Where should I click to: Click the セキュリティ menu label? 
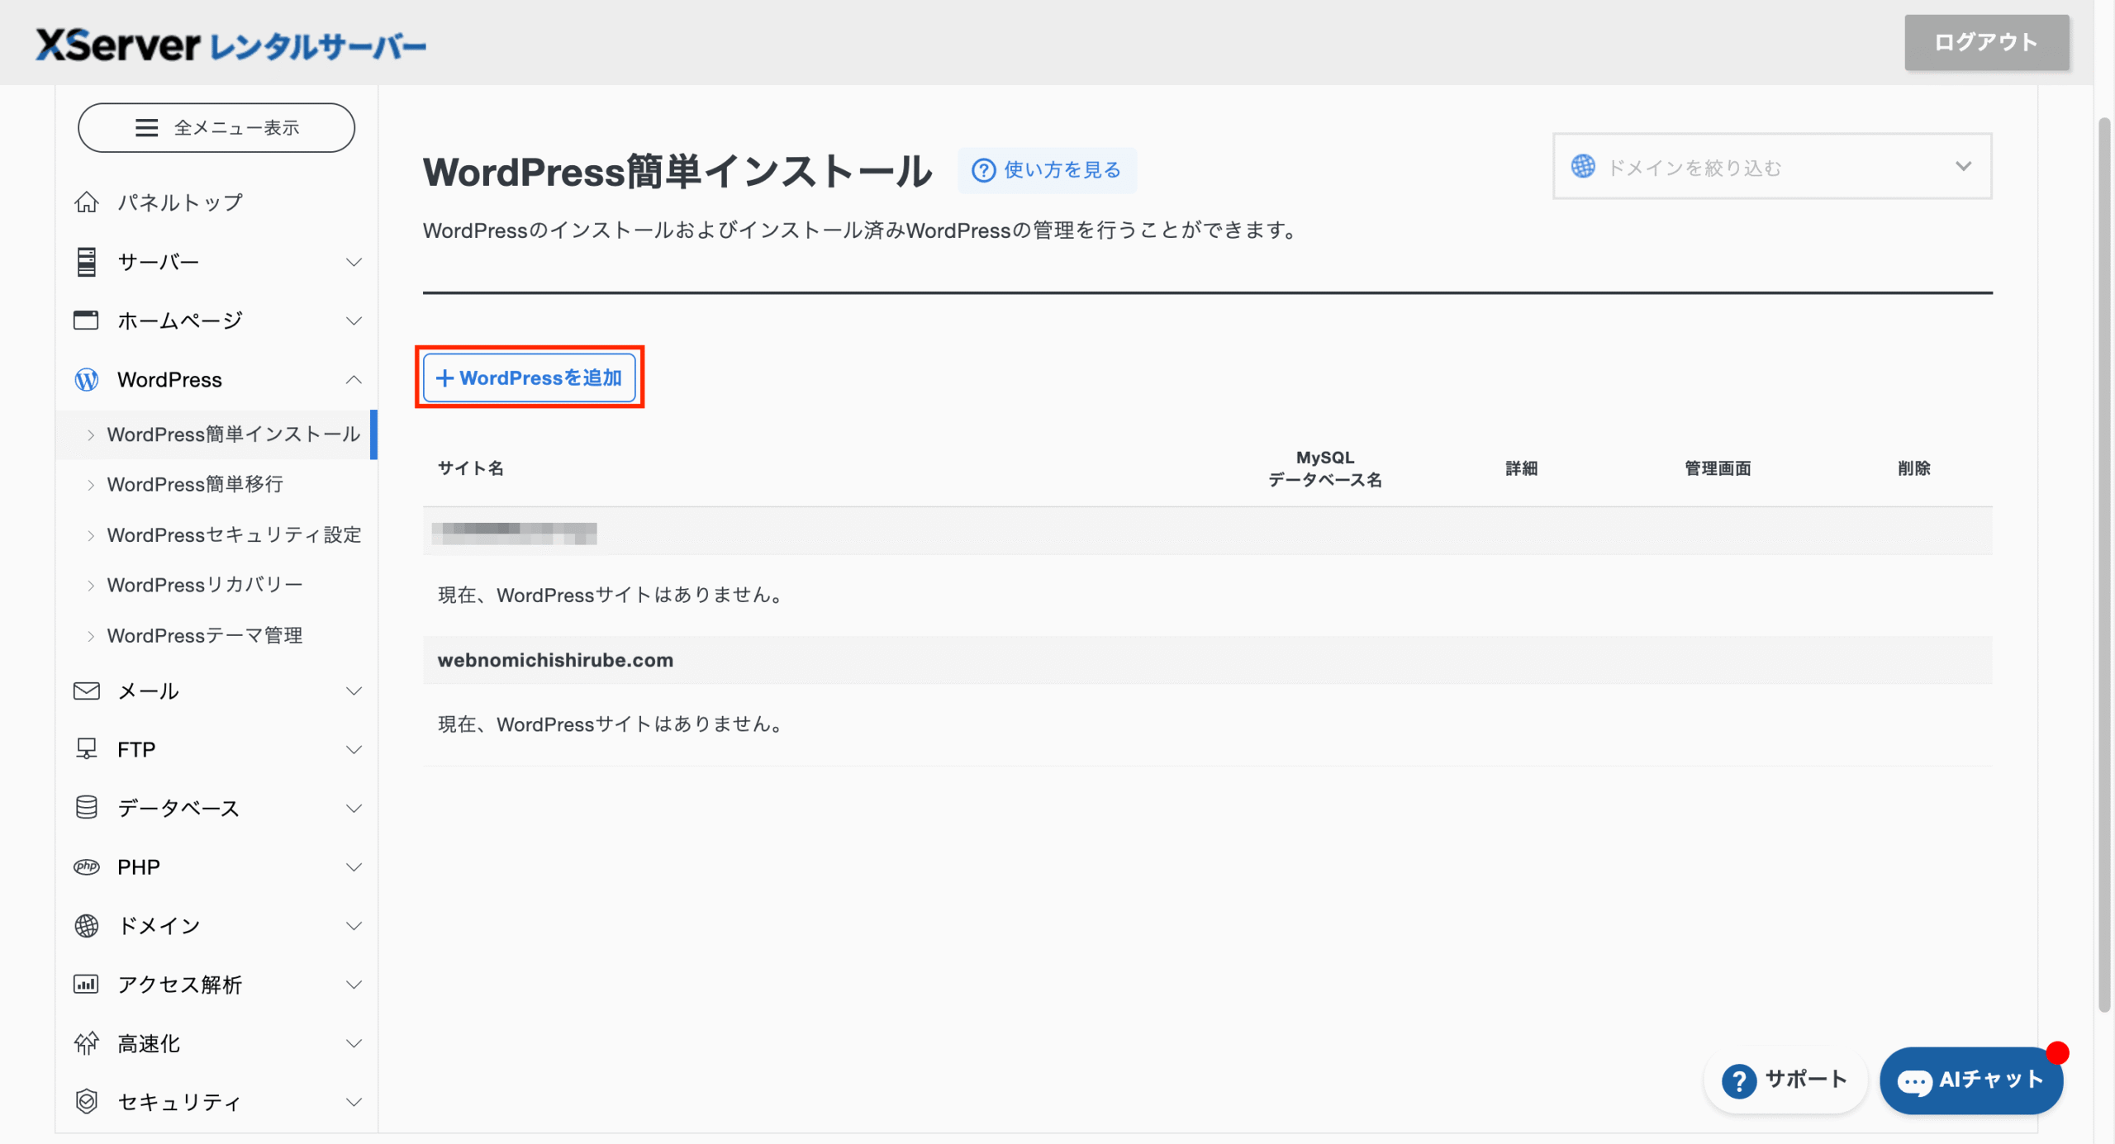click(x=179, y=1103)
